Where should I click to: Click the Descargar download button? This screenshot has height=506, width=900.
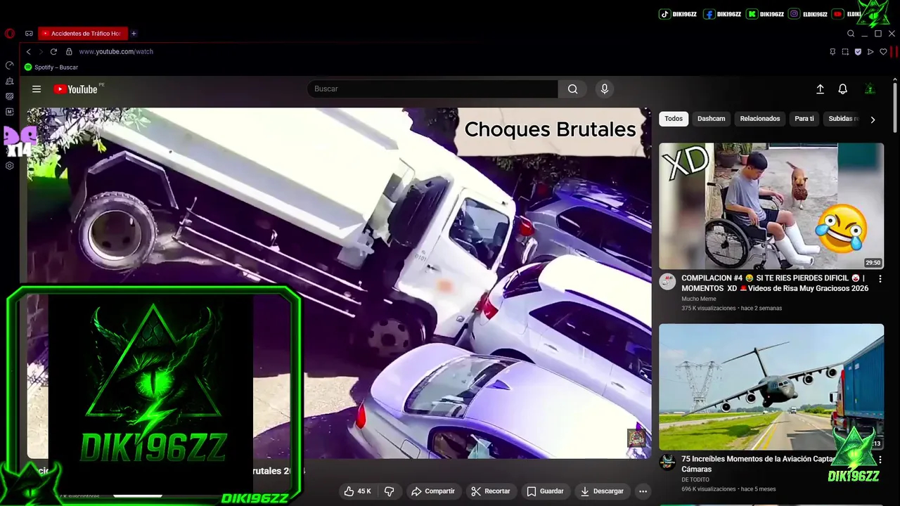(602, 491)
